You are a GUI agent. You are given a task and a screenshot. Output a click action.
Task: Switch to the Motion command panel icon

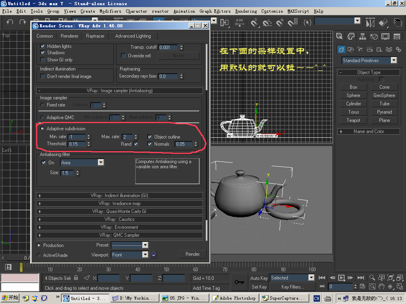(374, 36)
